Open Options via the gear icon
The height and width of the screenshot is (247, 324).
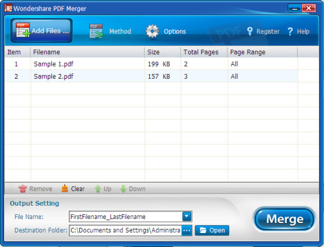coord(152,31)
